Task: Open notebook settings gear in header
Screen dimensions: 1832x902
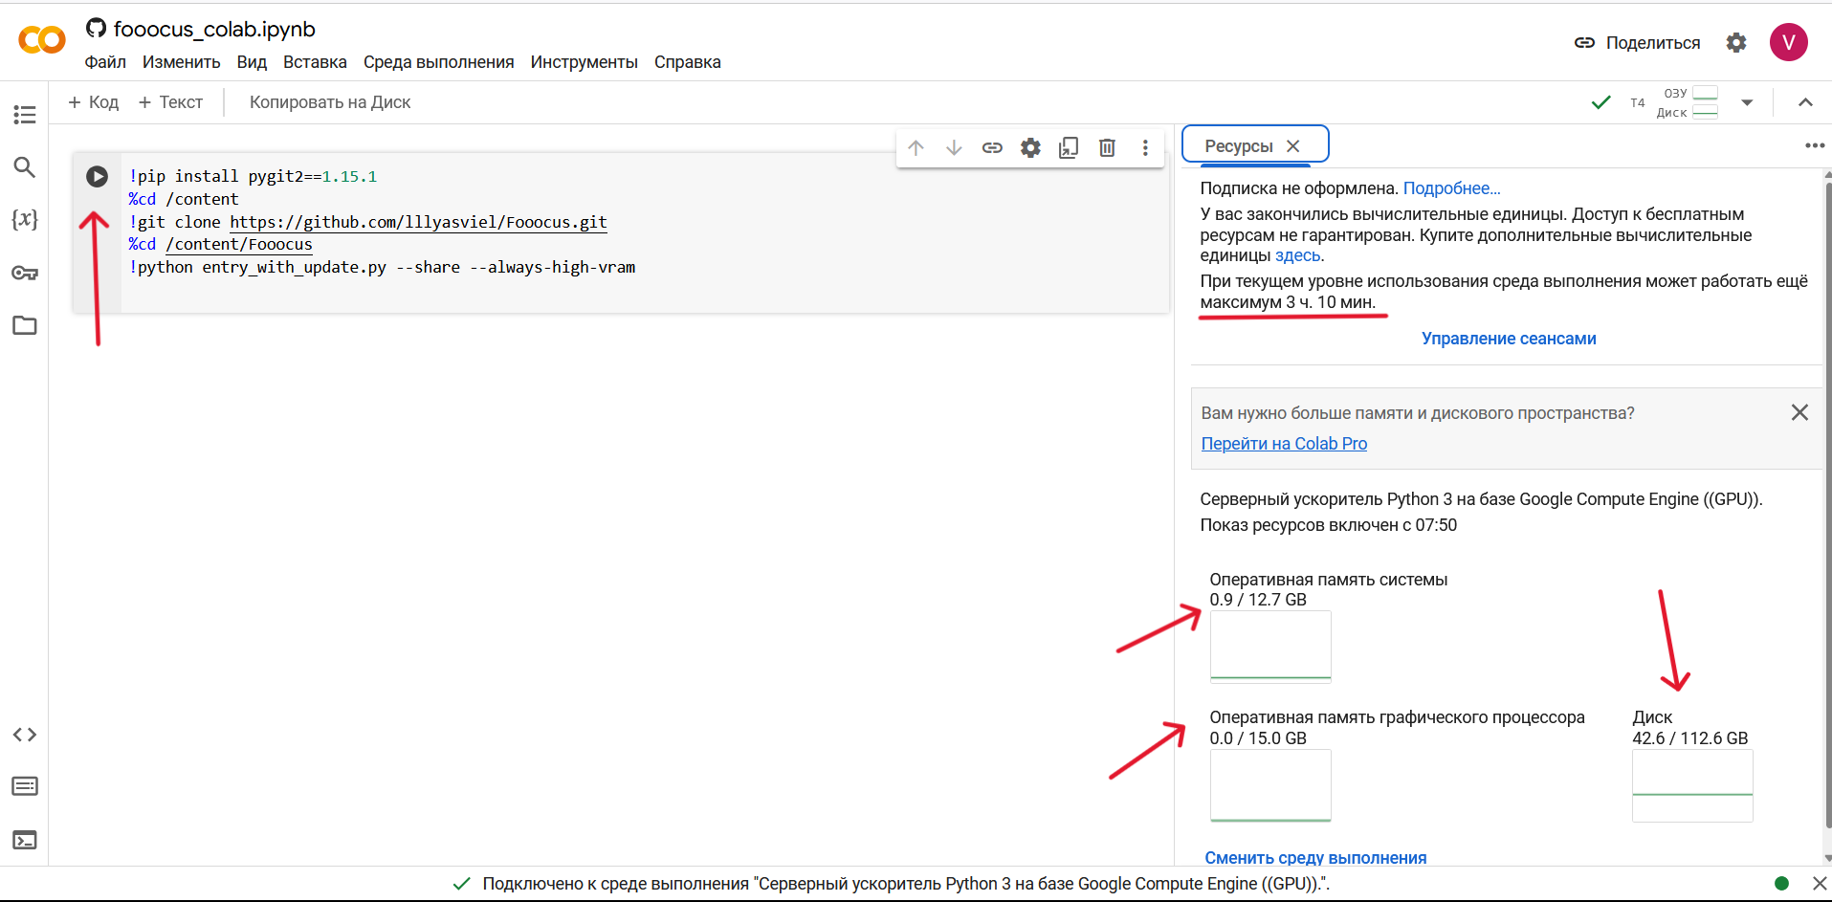Action: point(1736,42)
